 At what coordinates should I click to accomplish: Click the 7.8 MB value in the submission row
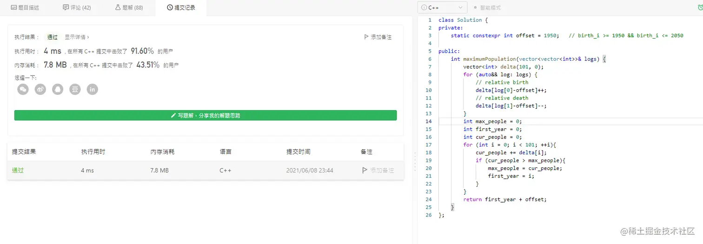click(159, 171)
